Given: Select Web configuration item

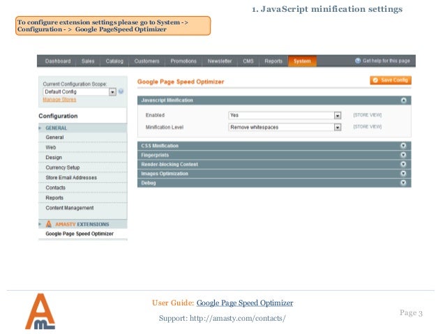Looking at the screenshot, I should coord(83,148).
